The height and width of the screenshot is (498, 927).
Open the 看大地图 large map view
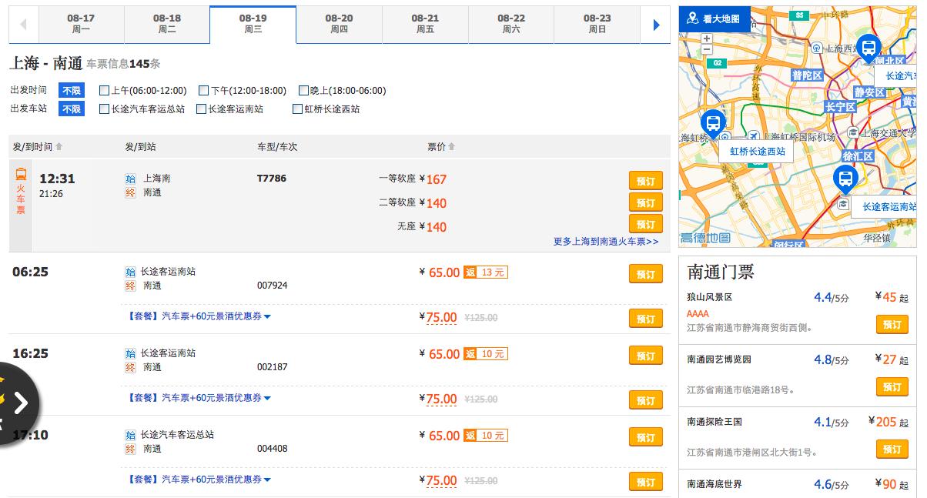pos(714,18)
